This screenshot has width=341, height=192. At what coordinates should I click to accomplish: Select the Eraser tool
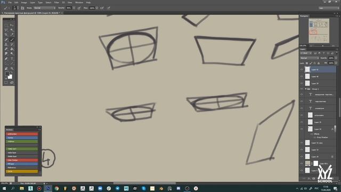[6, 49]
